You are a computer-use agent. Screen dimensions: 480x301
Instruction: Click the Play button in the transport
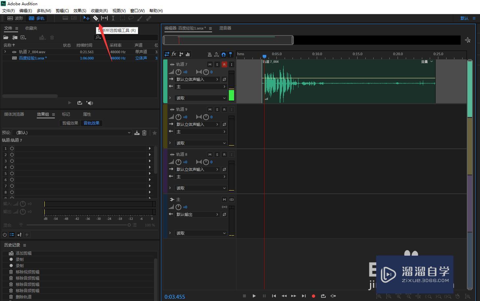coord(254,296)
